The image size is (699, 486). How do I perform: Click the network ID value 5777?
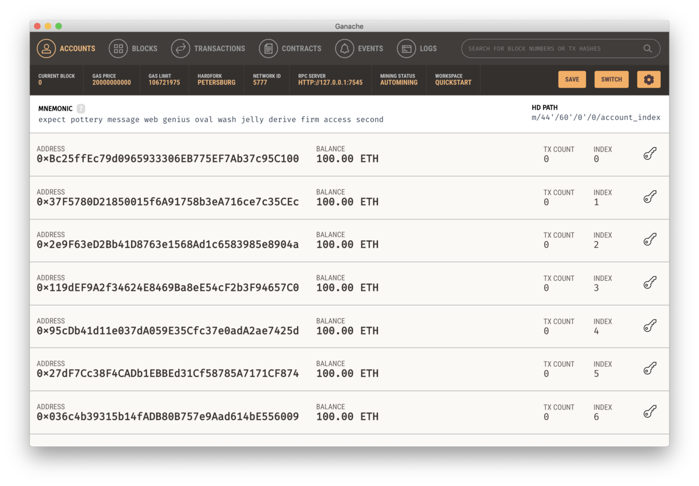tap(260, 83)
